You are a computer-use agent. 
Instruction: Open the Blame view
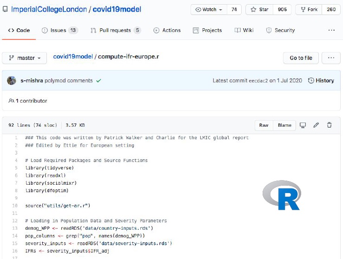click(284, 125)
